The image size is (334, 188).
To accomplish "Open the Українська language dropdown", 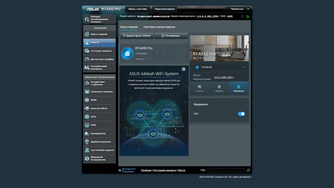I will tap(238, 9).
